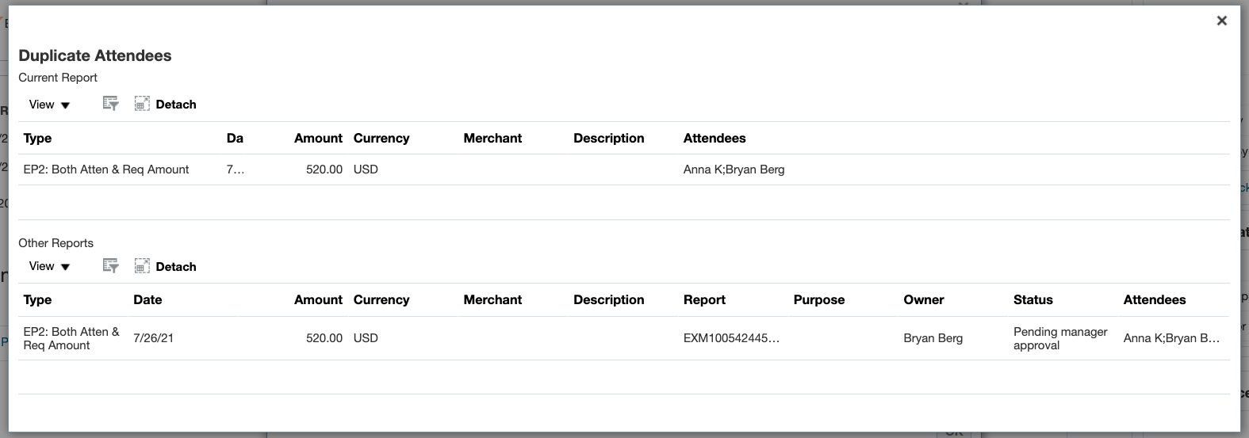Sort Current Report by Amount column header
The width and height of the screenshot is (1249, 438).
(318, 138)
